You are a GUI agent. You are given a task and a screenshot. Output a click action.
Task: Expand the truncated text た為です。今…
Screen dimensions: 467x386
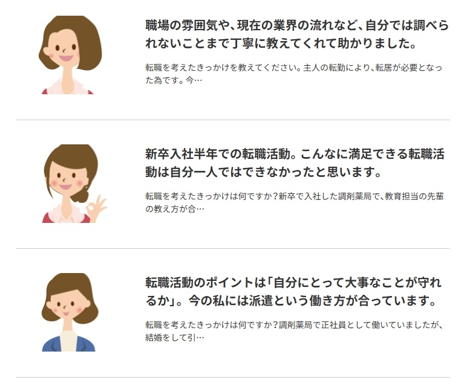174,80
